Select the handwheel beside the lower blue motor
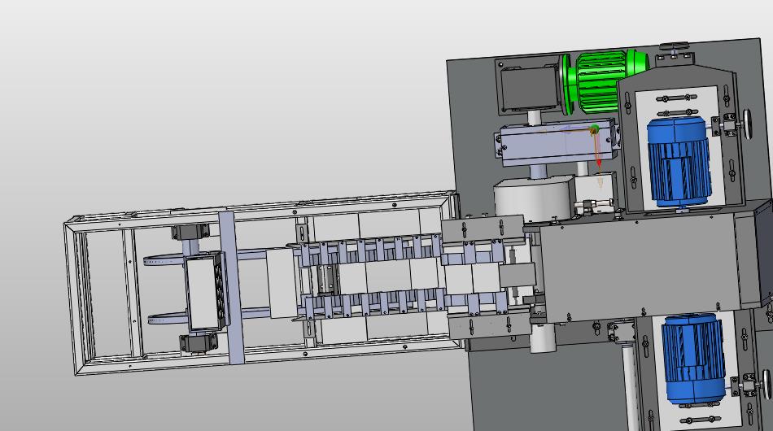773x431 pixels. [x=766, y=384]
